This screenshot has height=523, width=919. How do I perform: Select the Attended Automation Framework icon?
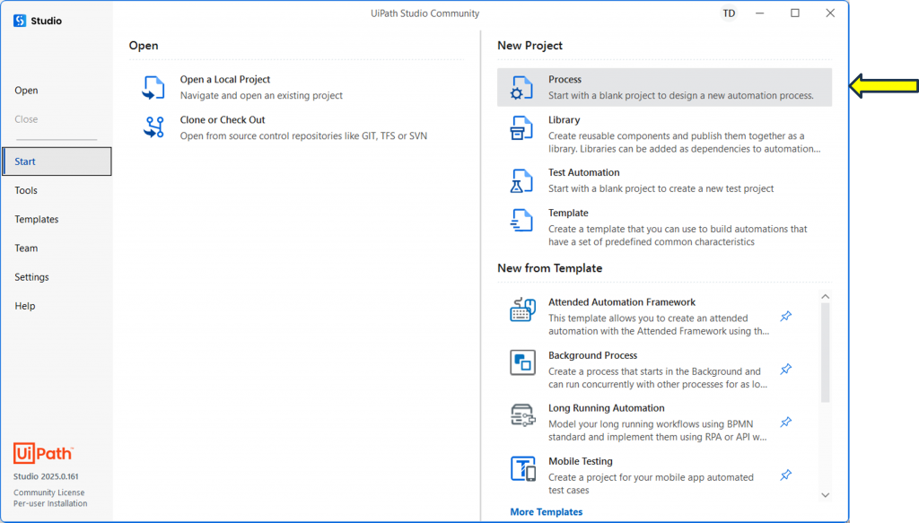click(x=522, y=309)
